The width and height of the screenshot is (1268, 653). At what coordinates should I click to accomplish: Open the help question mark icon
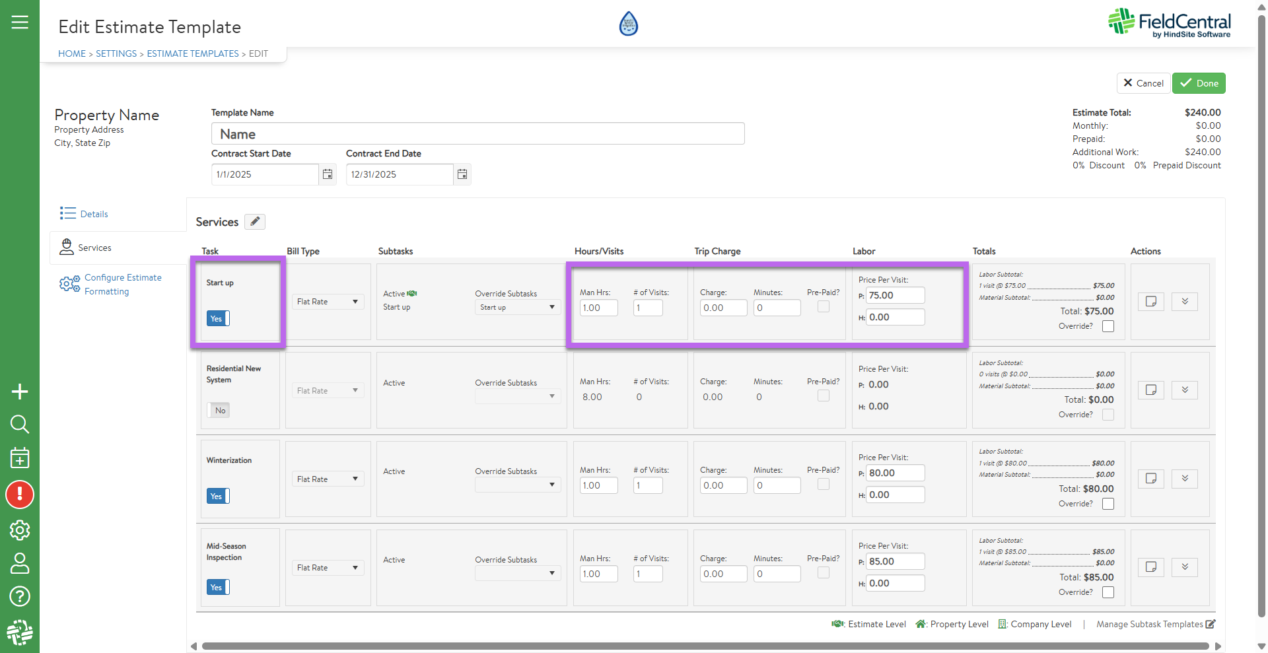[20, 596]
